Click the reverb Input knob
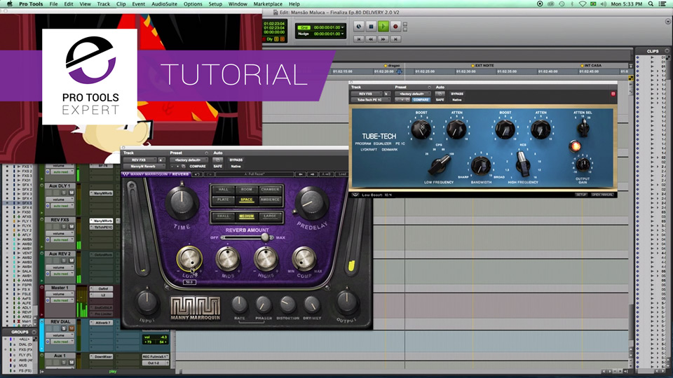673x378 pixels. click(147, 302)
